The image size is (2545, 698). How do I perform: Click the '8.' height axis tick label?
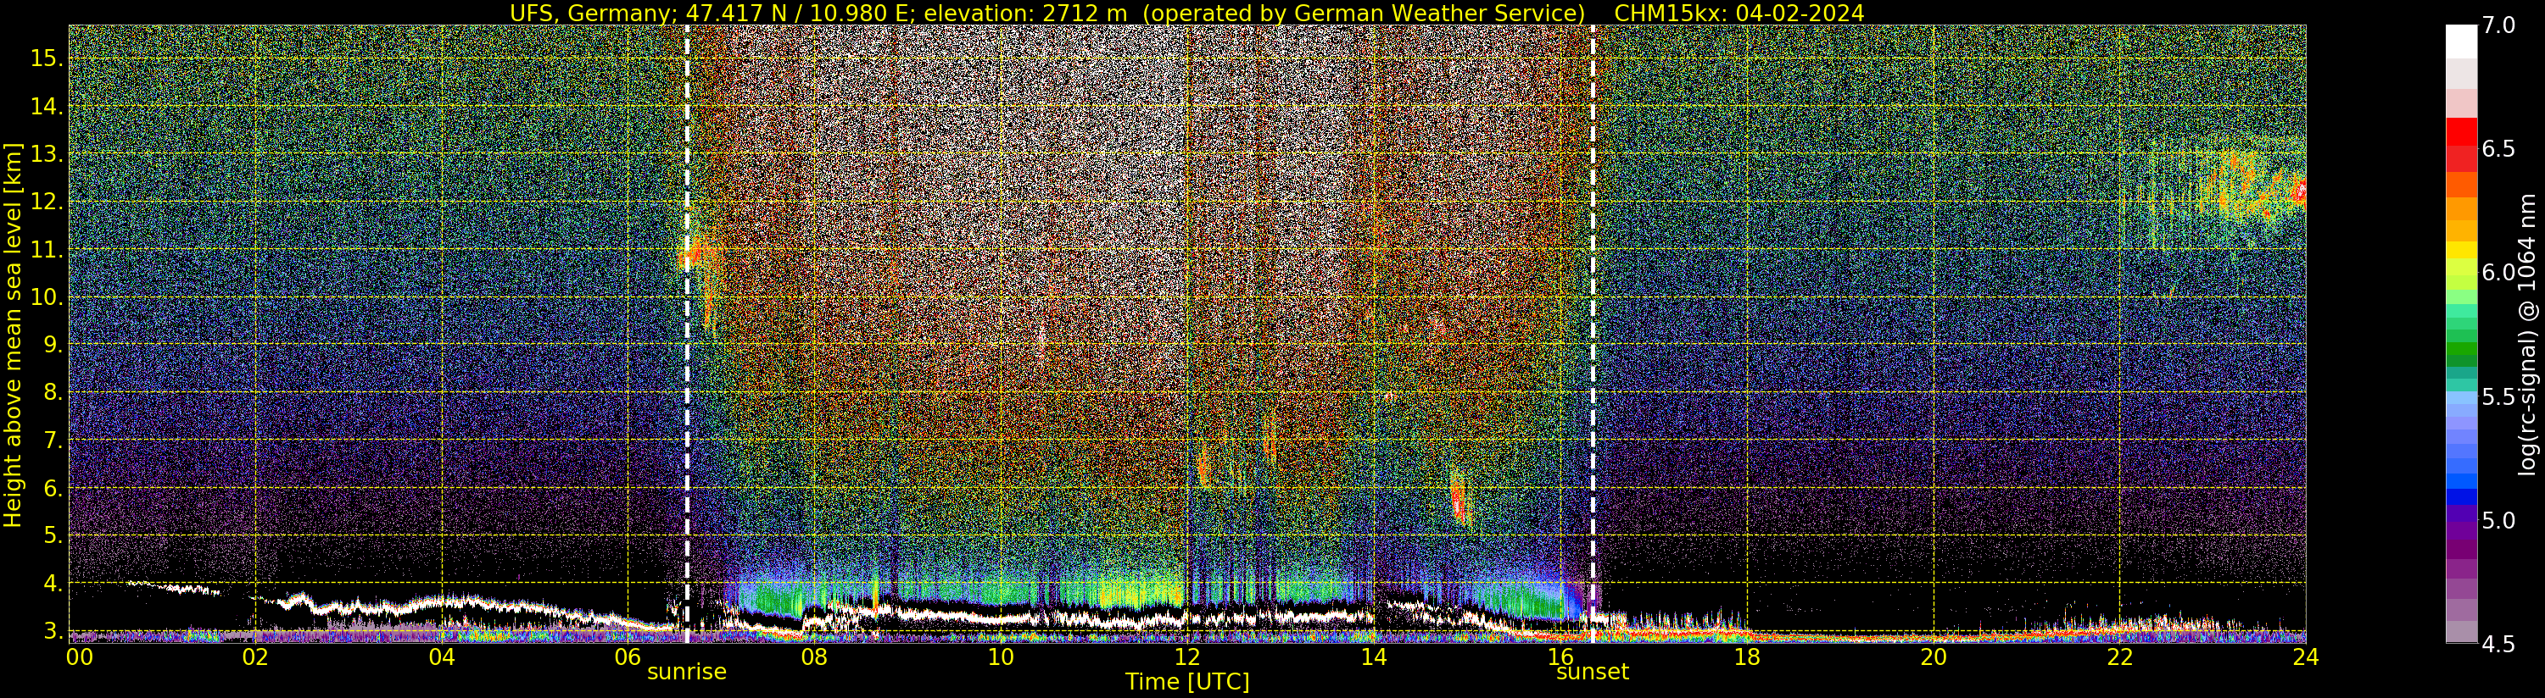pos(52,393)
